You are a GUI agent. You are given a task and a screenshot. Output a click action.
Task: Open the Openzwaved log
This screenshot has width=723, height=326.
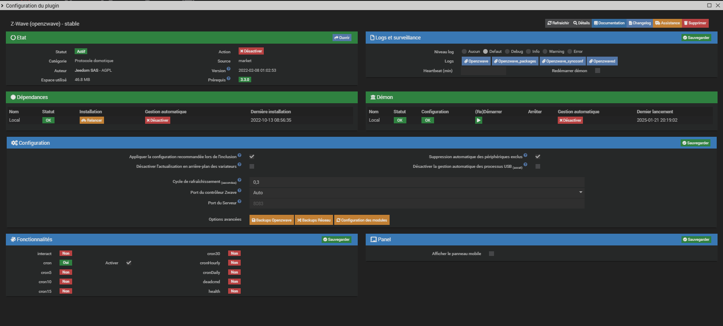602,61
